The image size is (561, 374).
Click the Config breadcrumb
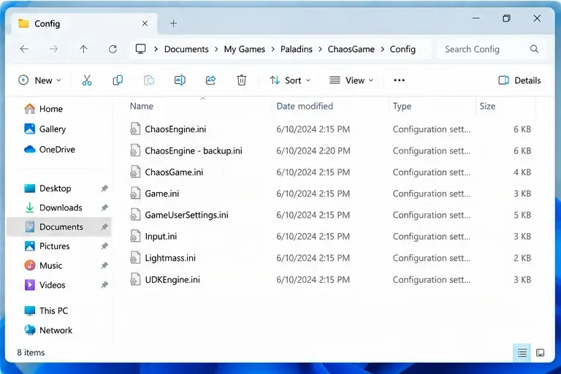pos(402,49)
